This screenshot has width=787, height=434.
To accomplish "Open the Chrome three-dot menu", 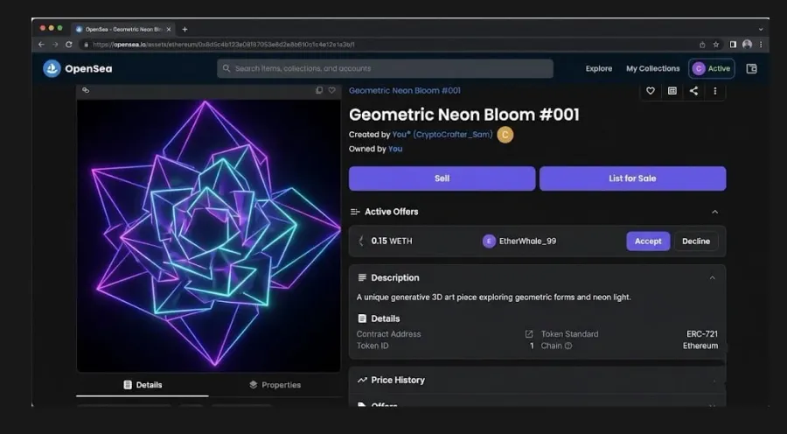I will coord(761,45).
